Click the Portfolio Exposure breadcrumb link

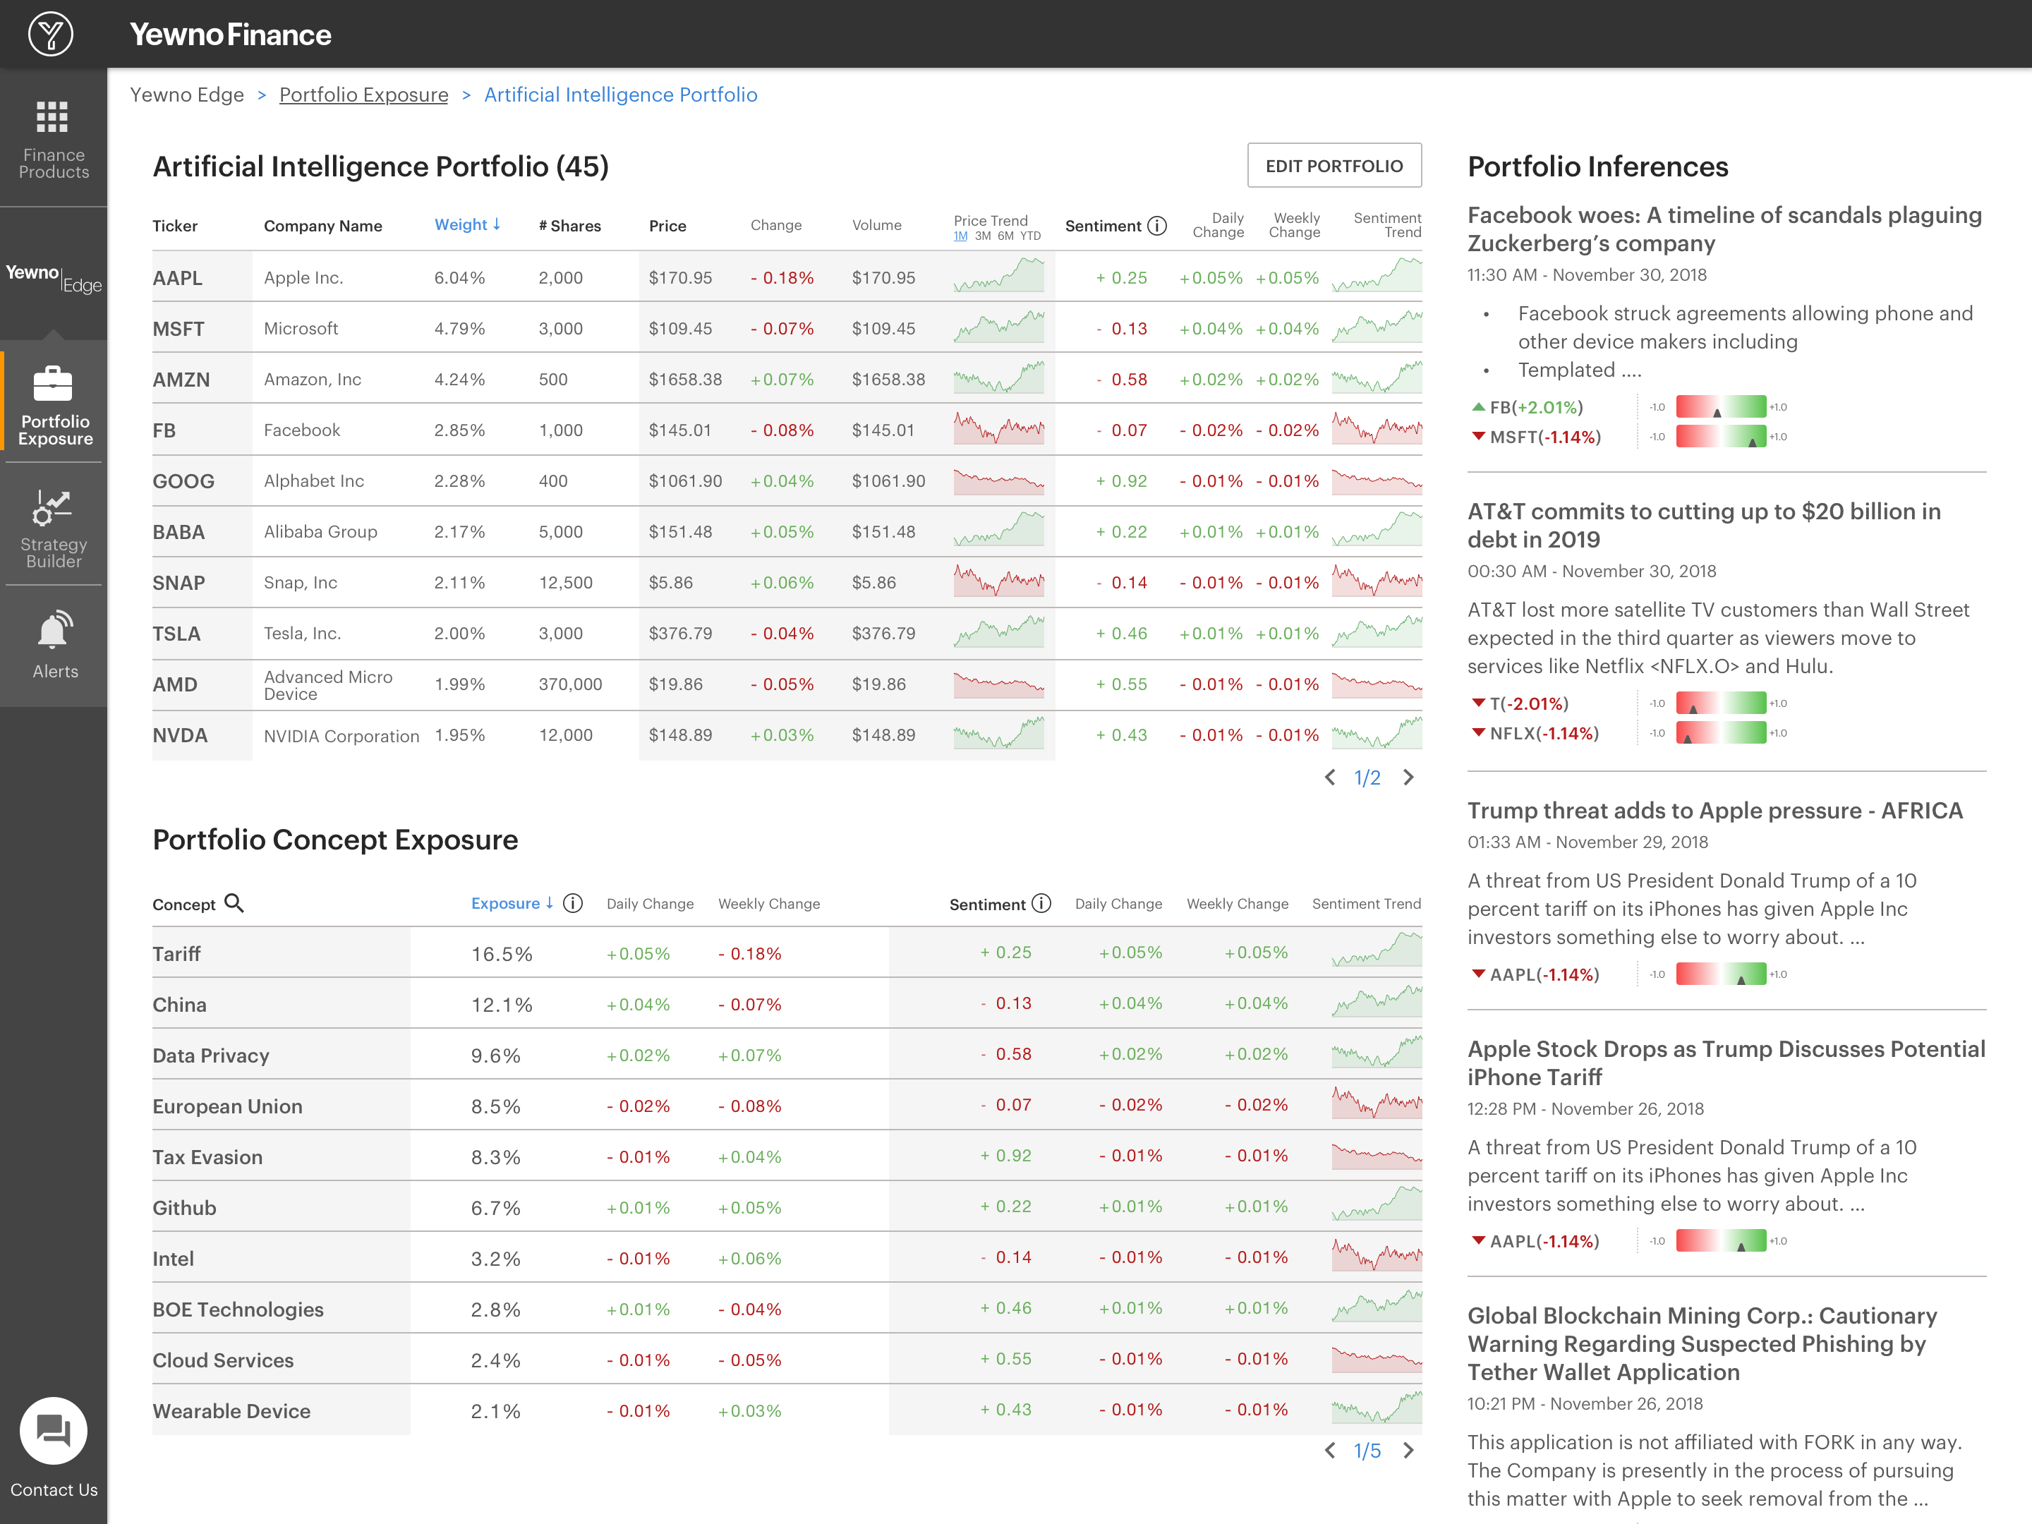(x=364, y=95)
